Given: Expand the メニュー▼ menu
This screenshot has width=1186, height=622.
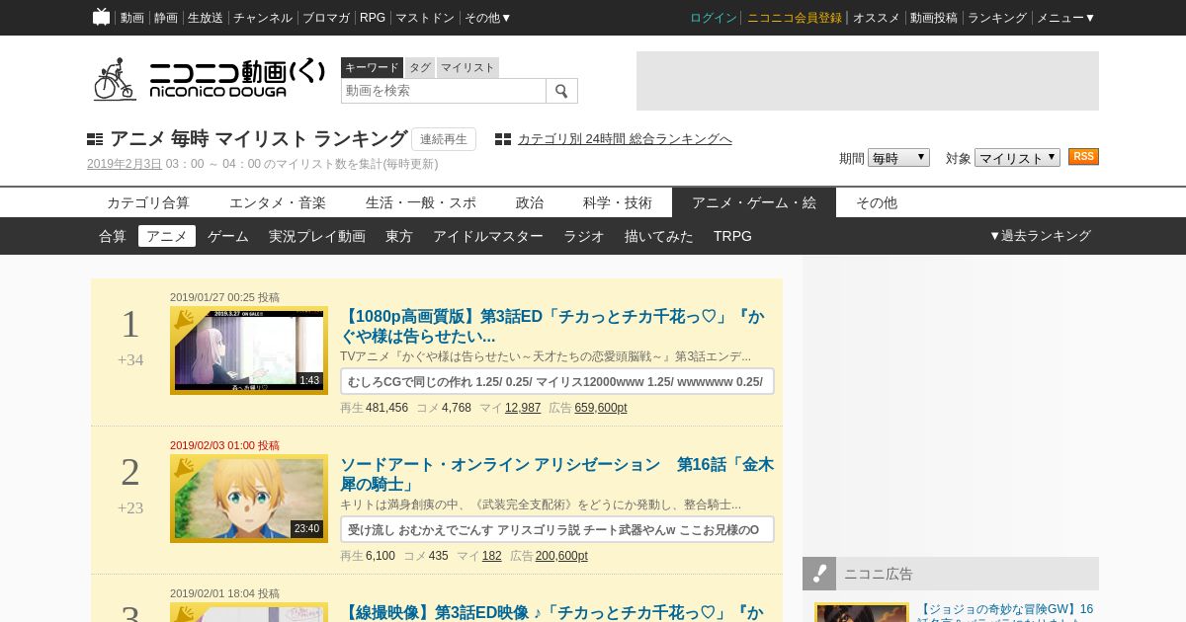Looking at the screenshot, I should pos(1065,18).
